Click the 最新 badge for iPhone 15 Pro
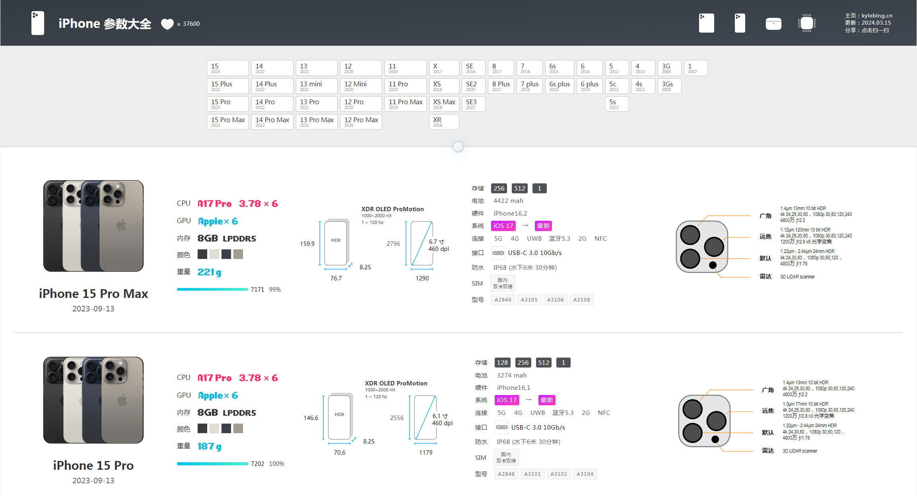This screenshot has height=496, width=917. pos(547,400)
